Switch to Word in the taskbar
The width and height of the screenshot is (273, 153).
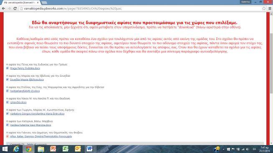tap(89, 149)
